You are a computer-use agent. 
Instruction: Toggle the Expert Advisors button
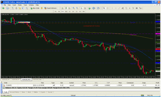pyautogui.click(x=50, y=8)
